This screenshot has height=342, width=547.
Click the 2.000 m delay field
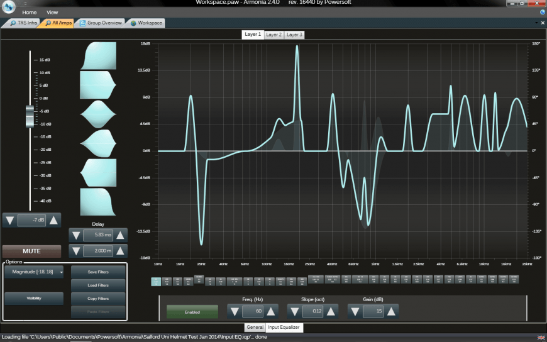click(98, 251)
